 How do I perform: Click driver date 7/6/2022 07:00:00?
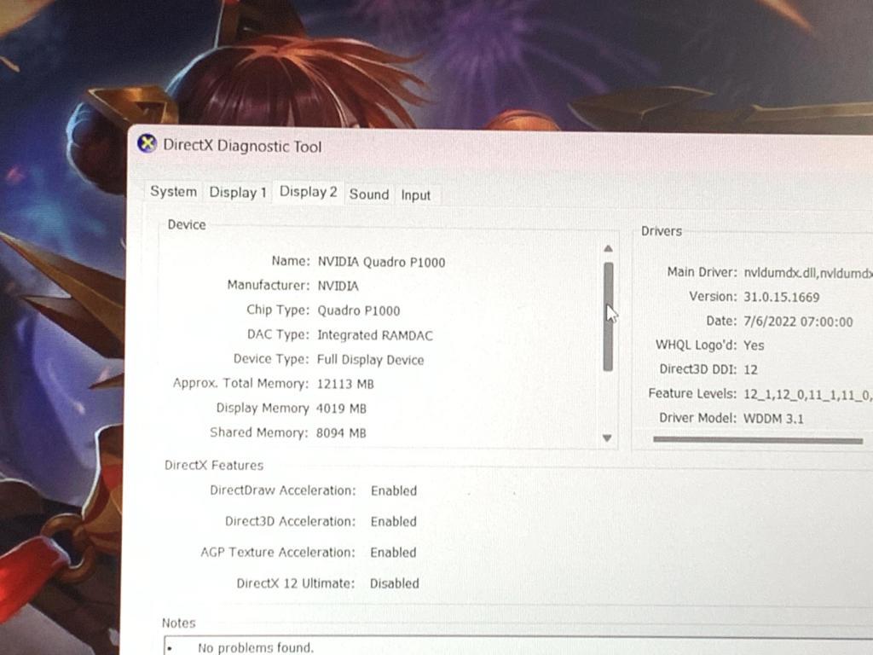pyautogui.click(x=798, y=322)
